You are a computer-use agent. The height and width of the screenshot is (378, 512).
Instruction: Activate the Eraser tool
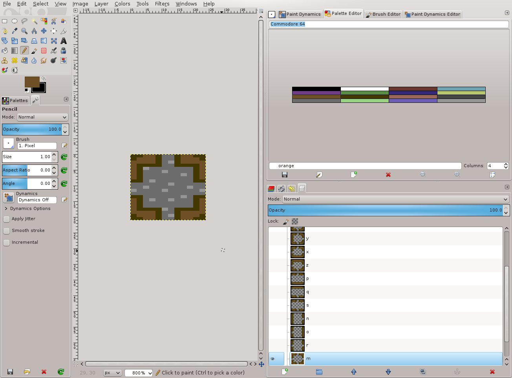click(44, 51)
